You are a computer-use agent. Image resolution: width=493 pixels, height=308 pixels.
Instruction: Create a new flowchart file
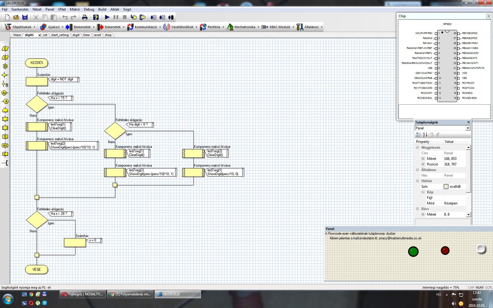[7, 17]
